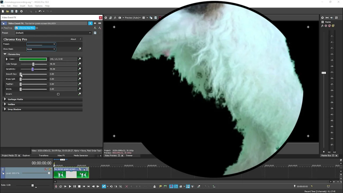Enable Automatic Crossfades icon on toolbar
Screen dimensions: 343x193
point(176,186)
